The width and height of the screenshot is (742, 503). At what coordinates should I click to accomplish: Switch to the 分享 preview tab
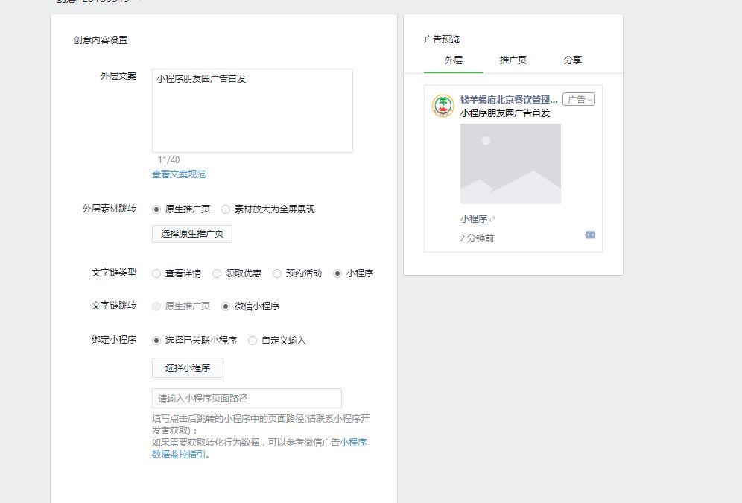coord(573,60)
